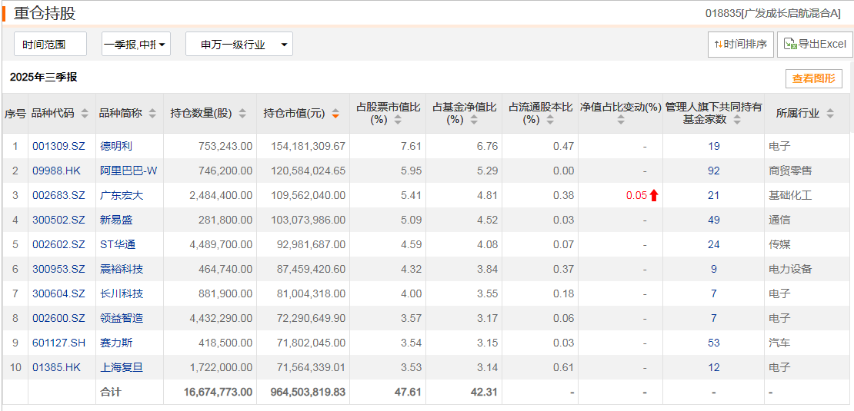Open stock code 300953.SZ link
The image size is (854, 411).
pyautogui.click(x=58, y=269)
